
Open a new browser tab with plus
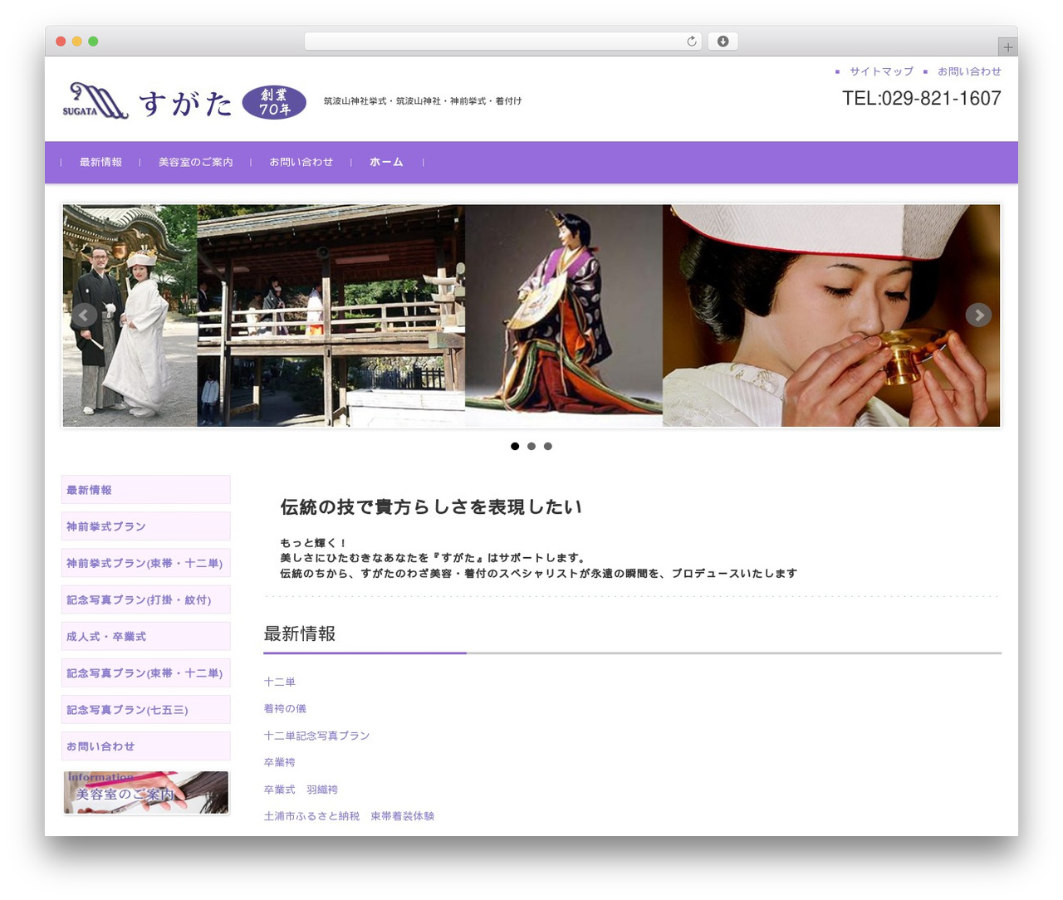(1007, 47)
